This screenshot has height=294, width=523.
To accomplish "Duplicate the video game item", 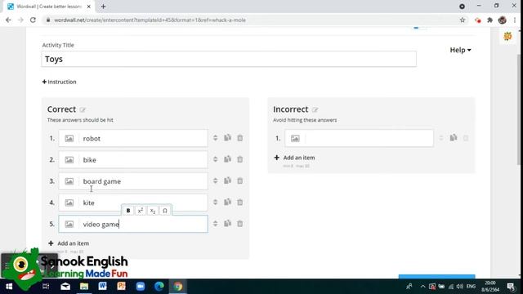I will tap(227, 223).
